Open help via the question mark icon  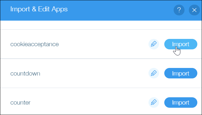[x=179, y=10]
